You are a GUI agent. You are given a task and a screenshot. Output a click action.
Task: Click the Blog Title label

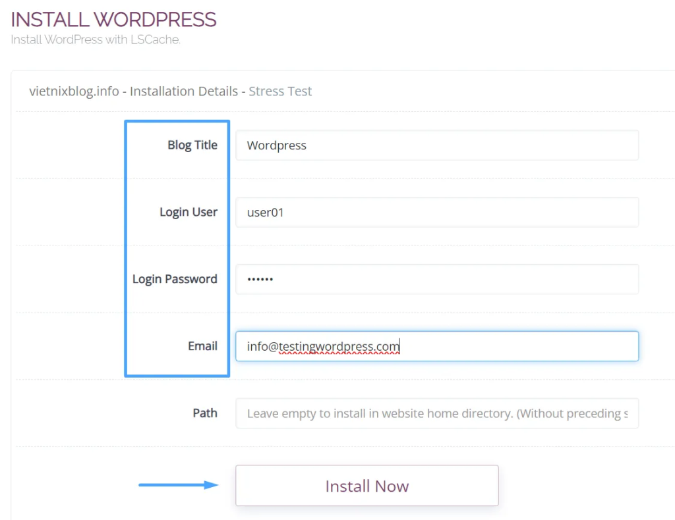192,145
